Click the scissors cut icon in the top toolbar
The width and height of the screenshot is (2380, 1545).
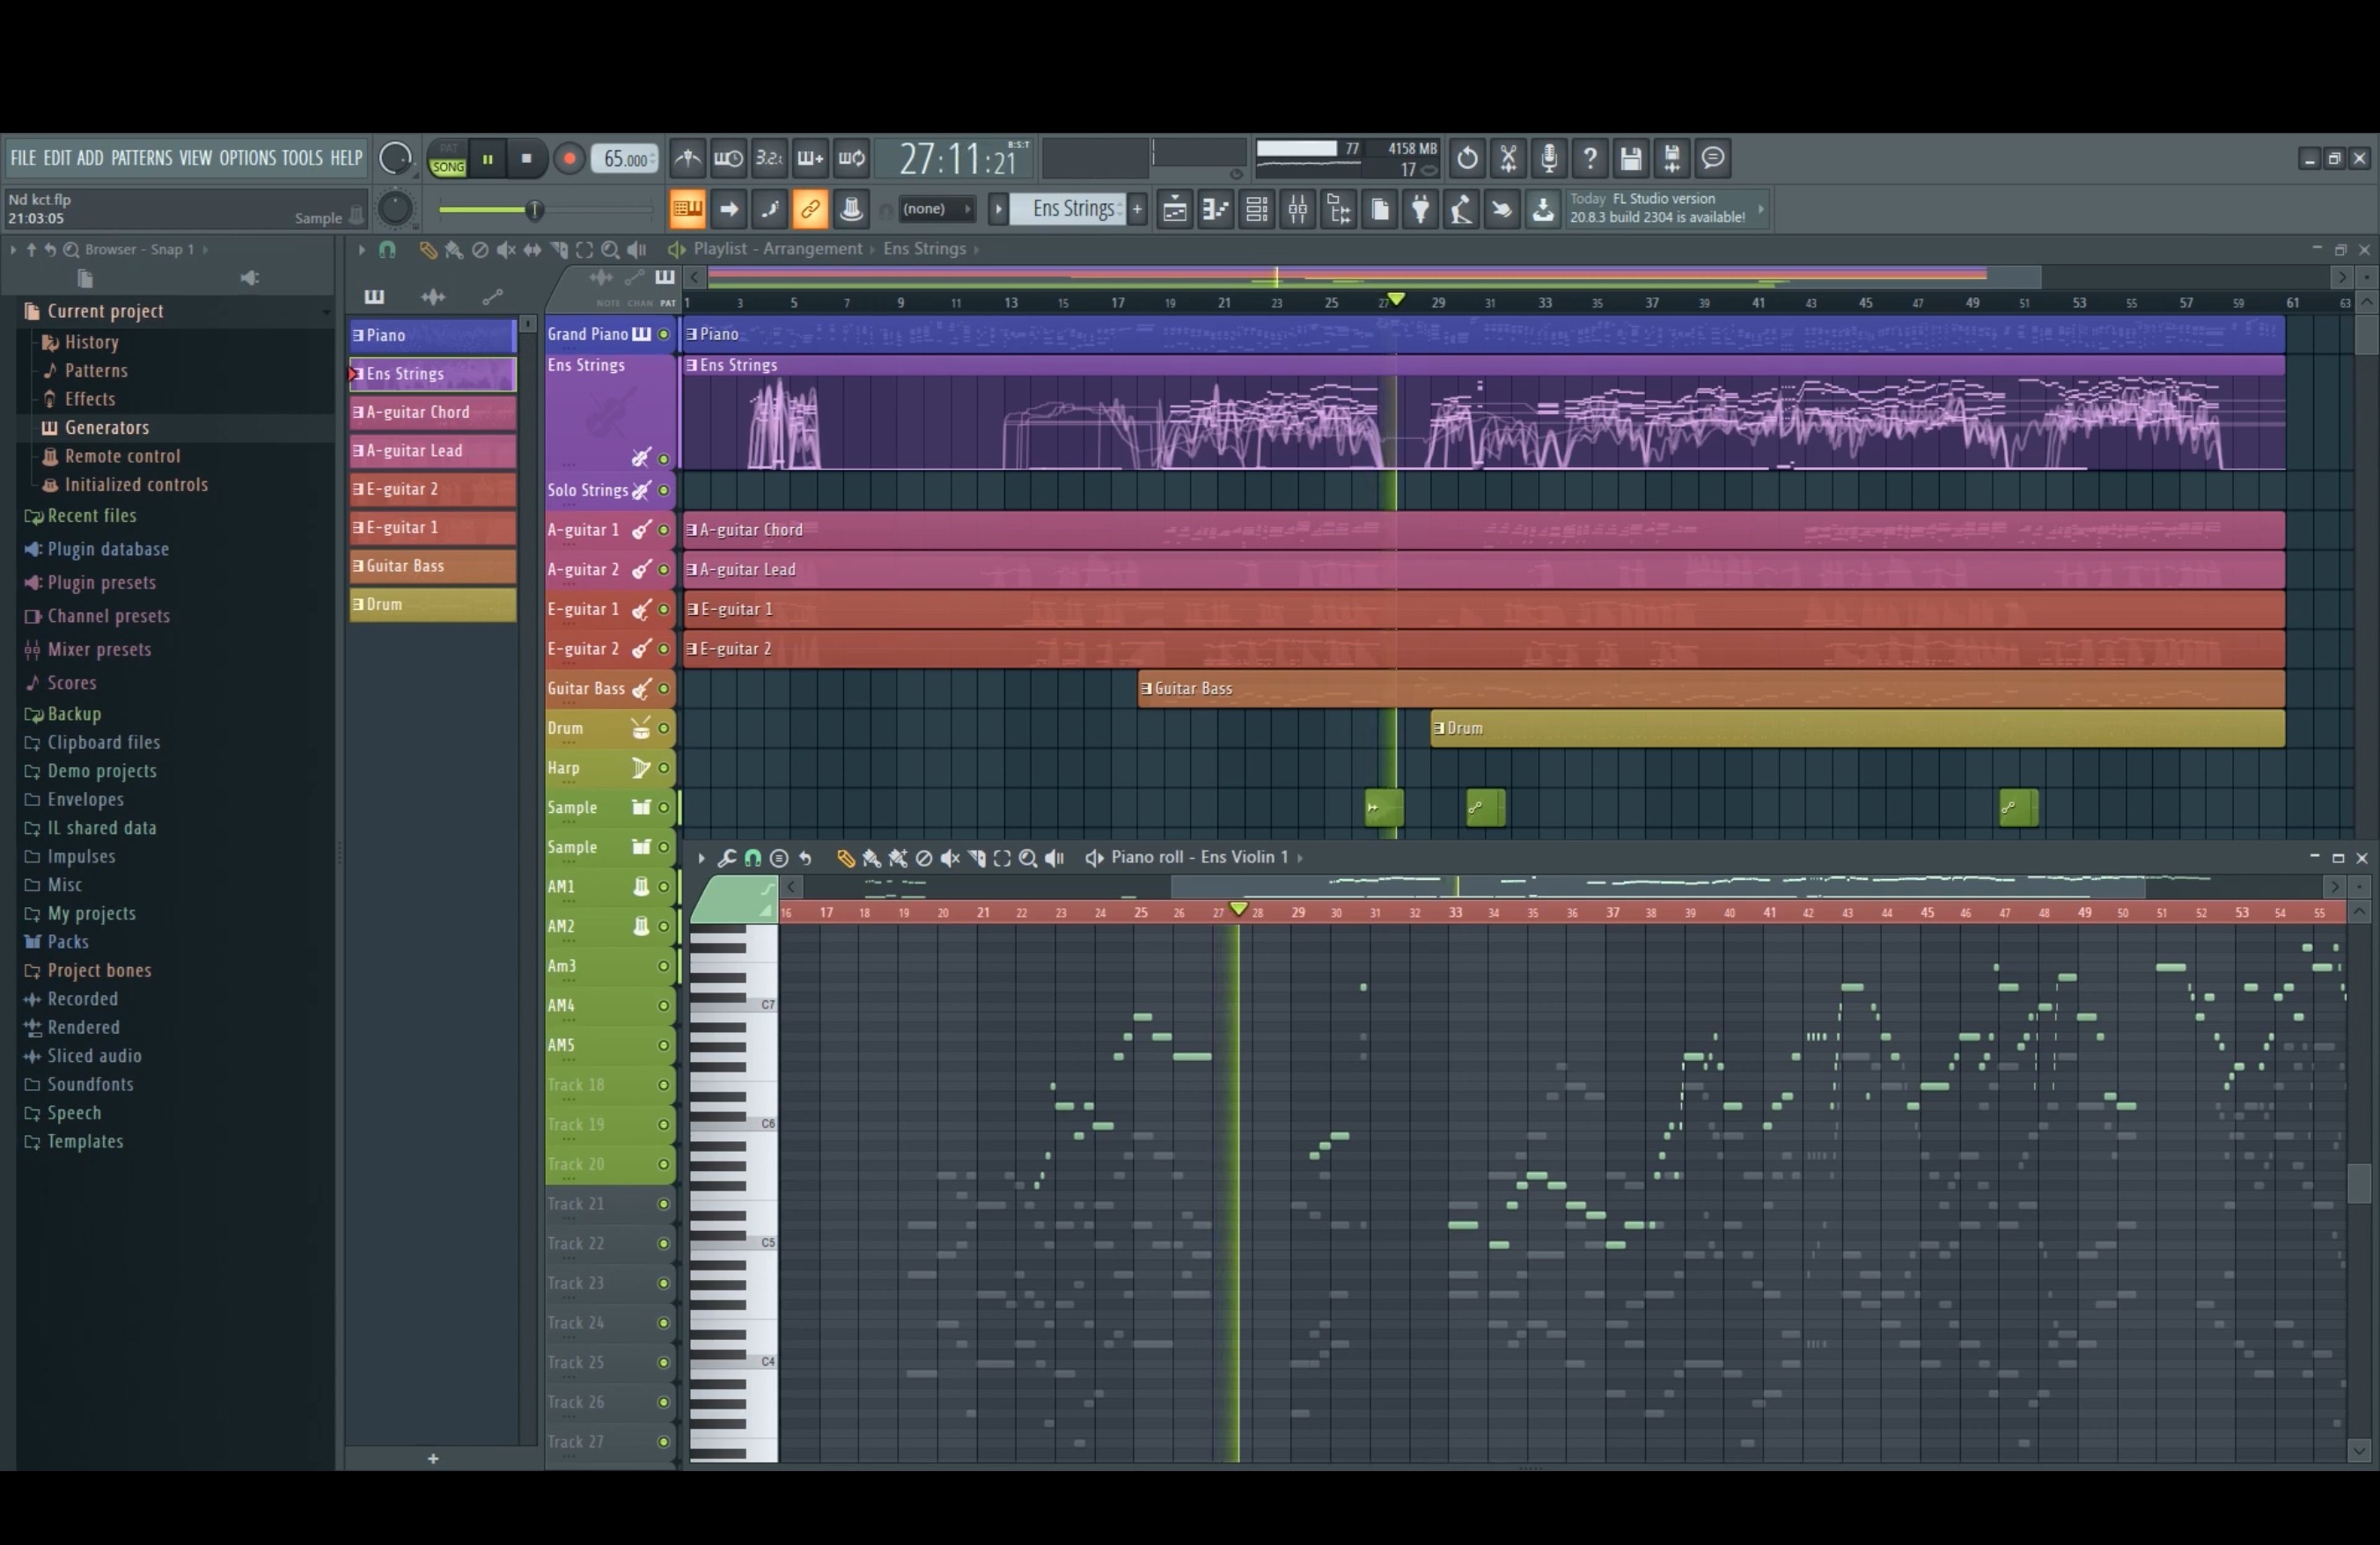tap(1508, 157)
